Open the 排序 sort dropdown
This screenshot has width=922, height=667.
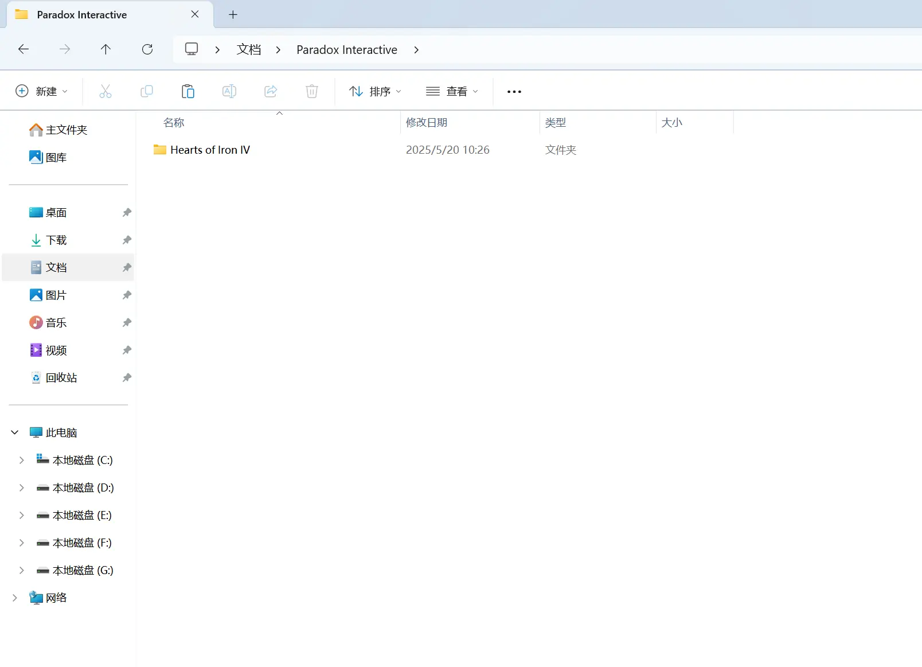[376, 91]
